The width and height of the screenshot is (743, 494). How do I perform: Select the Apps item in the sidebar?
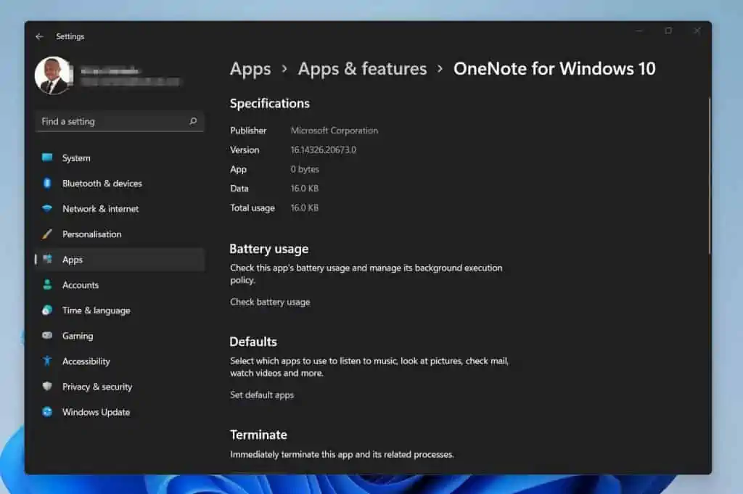73,259
